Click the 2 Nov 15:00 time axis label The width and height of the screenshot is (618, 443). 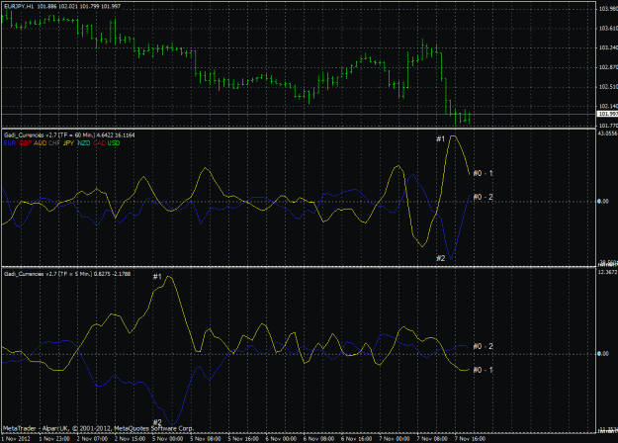coord(131,439)
